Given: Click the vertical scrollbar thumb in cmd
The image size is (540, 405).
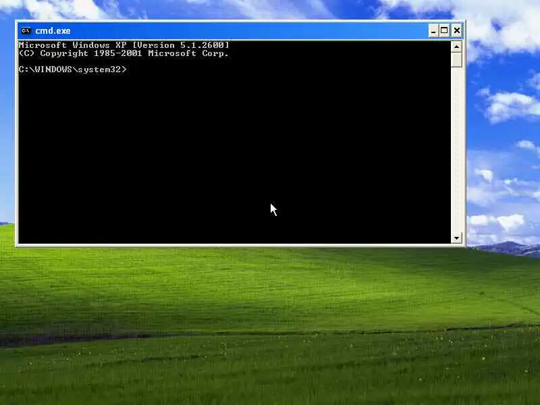Looking at the screenshot, I should pos(457,59).
